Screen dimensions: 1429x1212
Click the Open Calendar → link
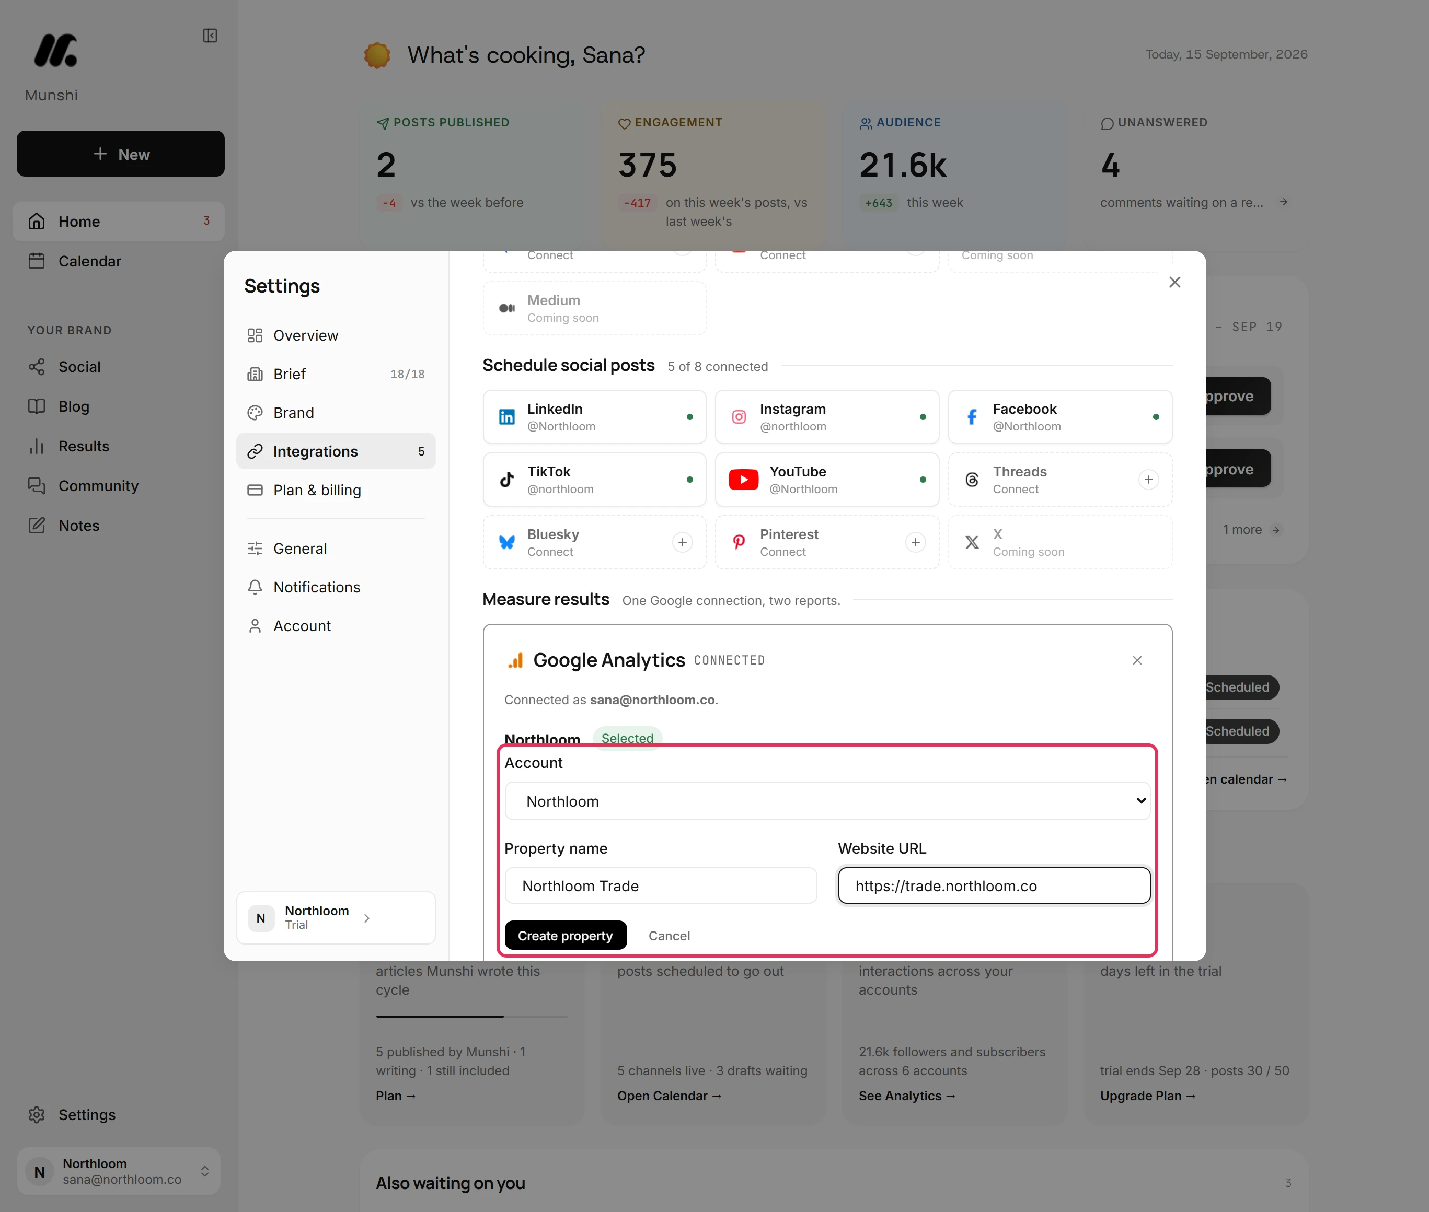669,1096
